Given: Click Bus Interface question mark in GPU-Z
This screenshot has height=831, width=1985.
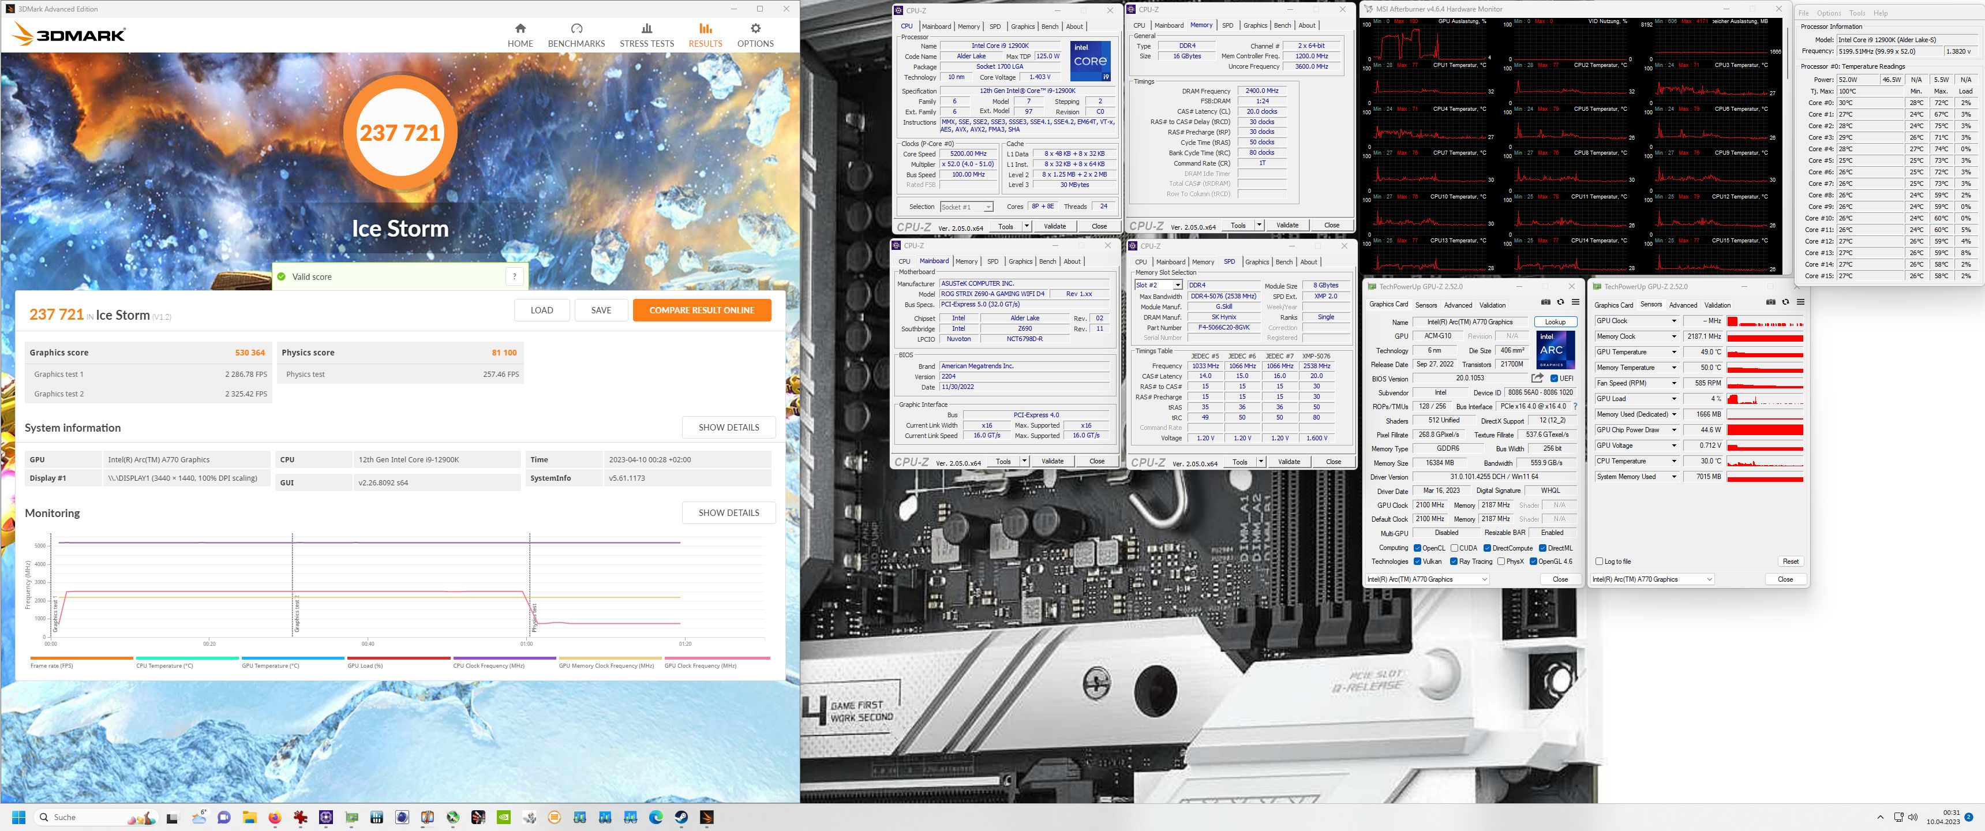Looking at the screenshot, I should pos(1575,406).
